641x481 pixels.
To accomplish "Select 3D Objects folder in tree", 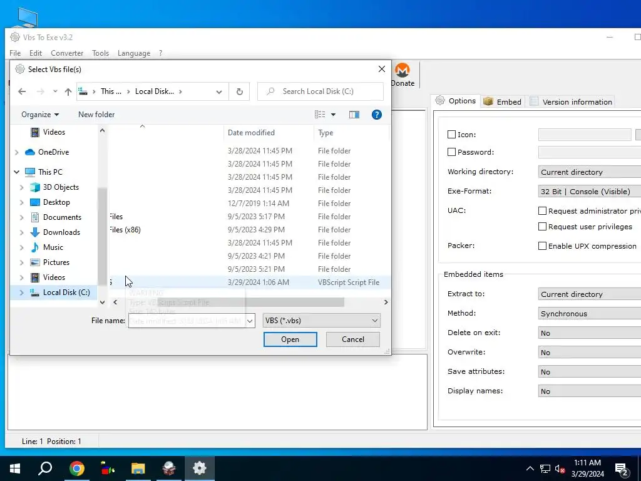I will pos(61,187).
